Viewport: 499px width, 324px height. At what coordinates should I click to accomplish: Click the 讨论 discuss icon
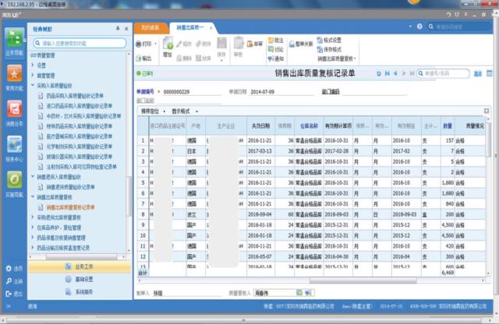[271, 49]
